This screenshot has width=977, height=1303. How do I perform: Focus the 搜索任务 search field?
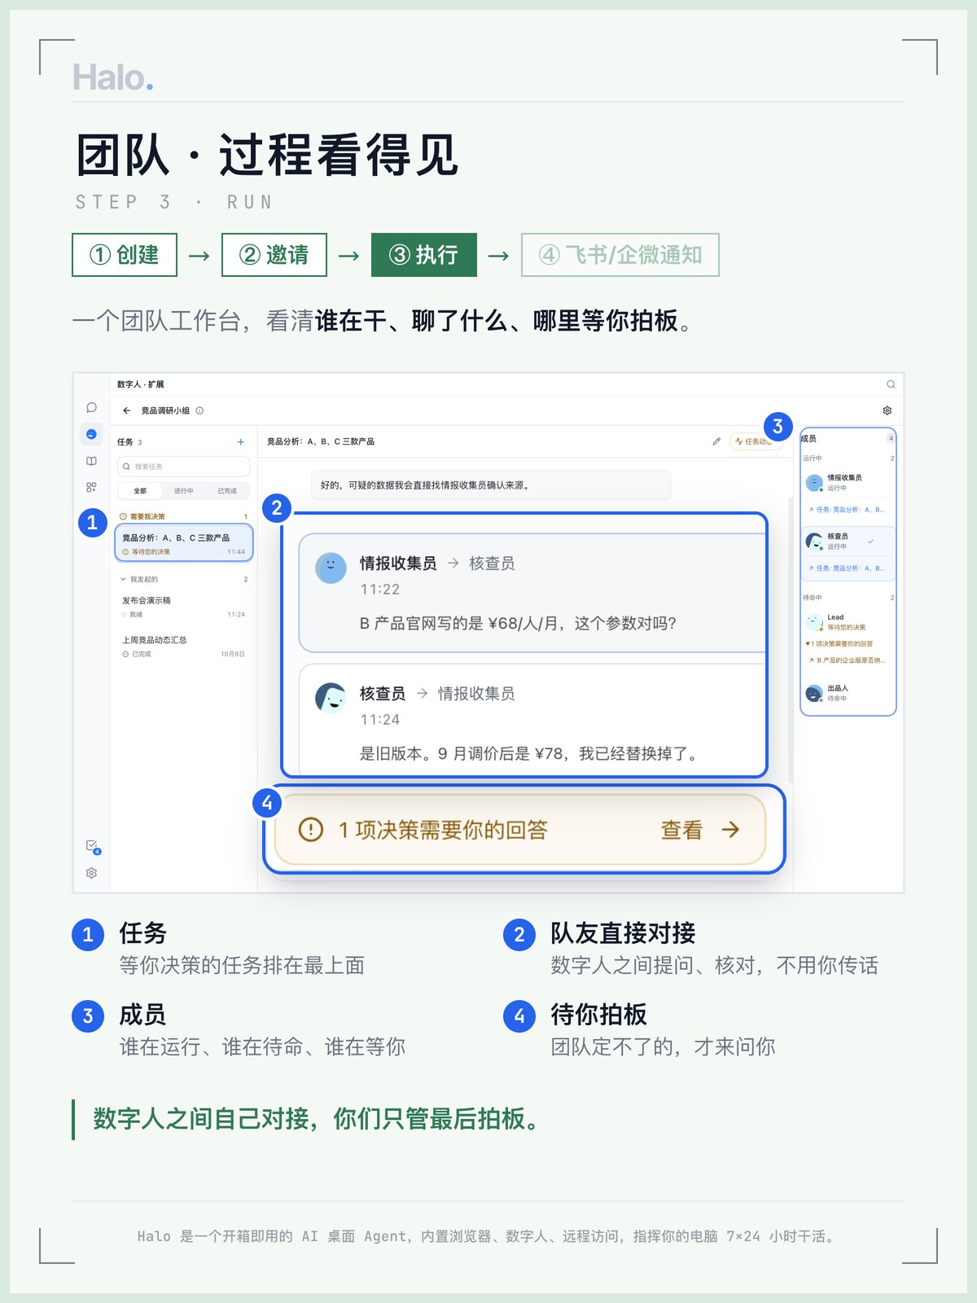184,467
